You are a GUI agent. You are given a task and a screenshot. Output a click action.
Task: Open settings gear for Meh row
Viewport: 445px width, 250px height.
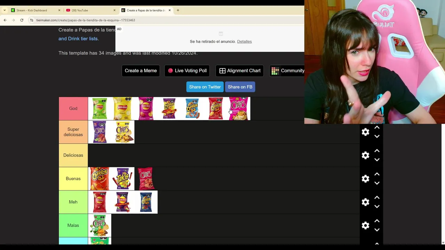tap(365, 202)
